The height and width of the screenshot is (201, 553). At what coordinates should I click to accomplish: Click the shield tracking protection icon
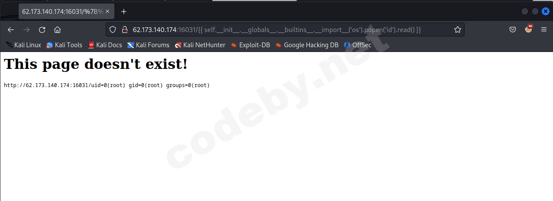tap(113, 30)
